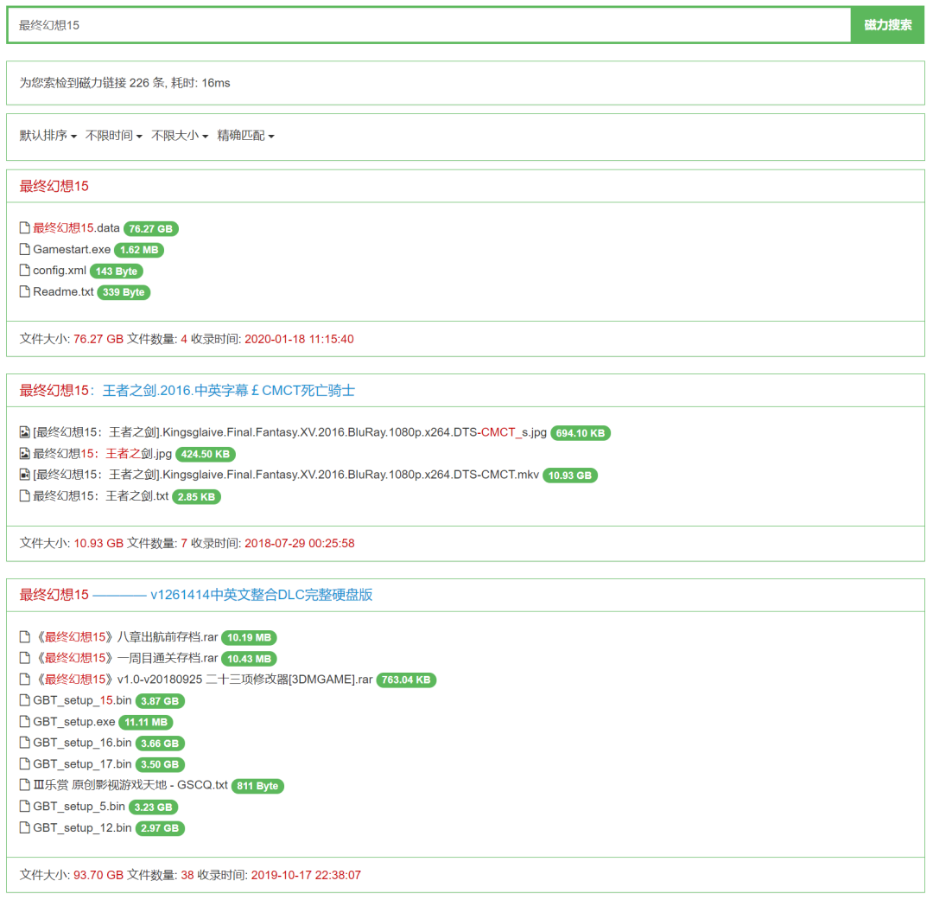Open the 默认排序 sort dropdown
This screenshot has height=900, width=933.
(x=48, y=136)
